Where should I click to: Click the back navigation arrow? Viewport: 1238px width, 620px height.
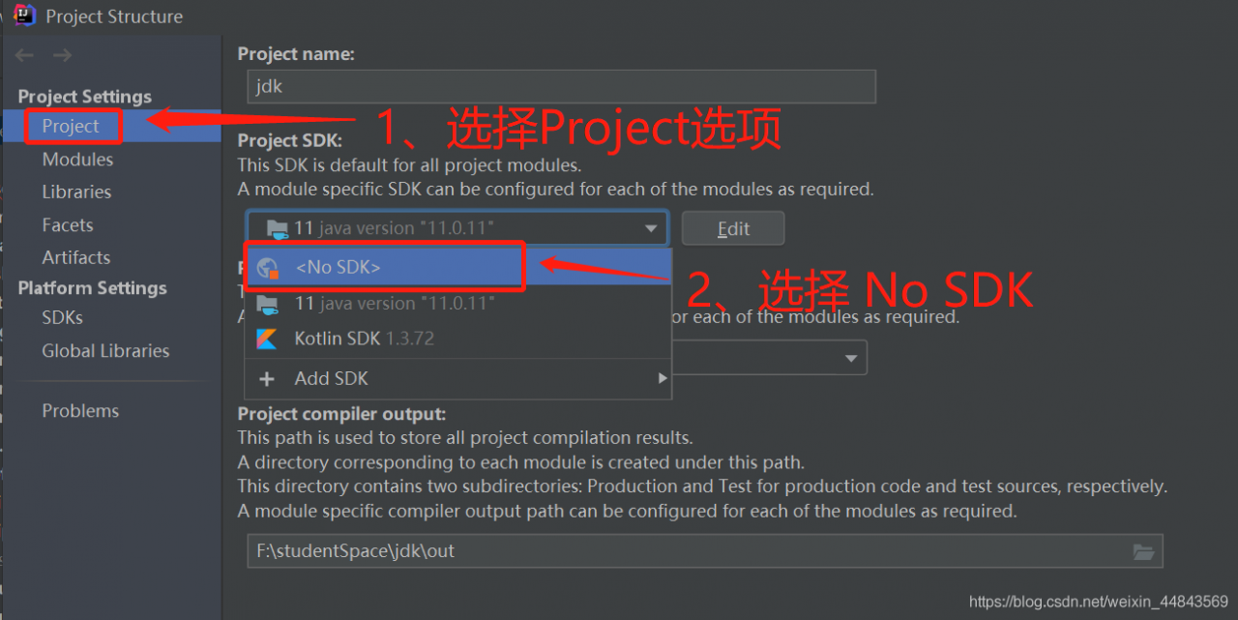pyautogui.click(x=24, y=56)
